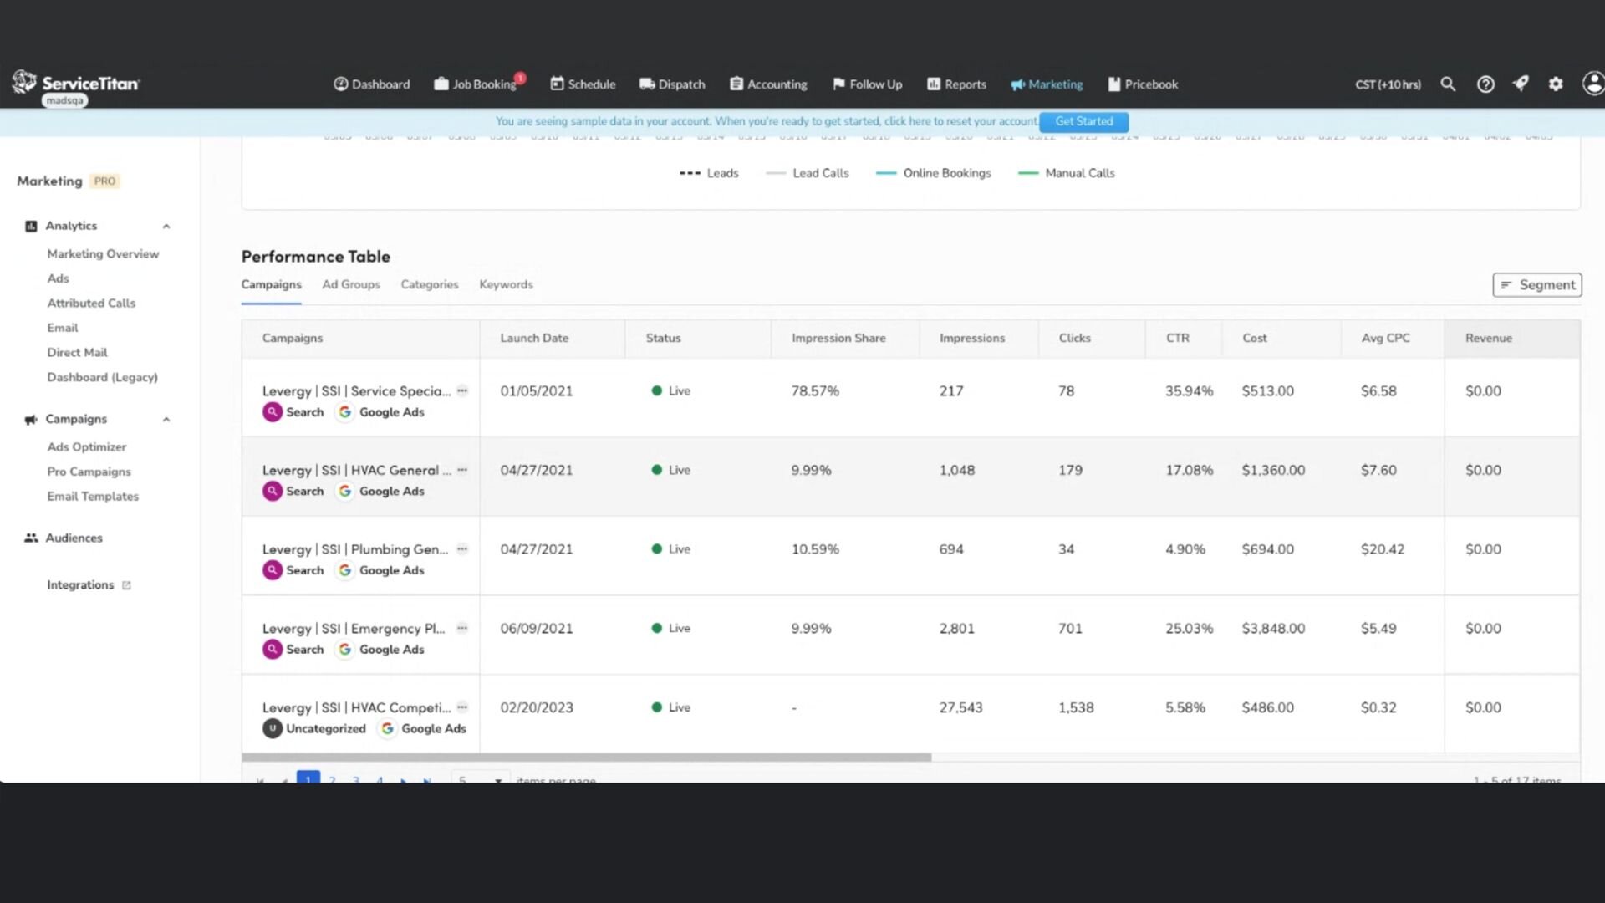This screenshot has width=1605, height=903.
Task: Click the Get Started button
Action: 1084,122
